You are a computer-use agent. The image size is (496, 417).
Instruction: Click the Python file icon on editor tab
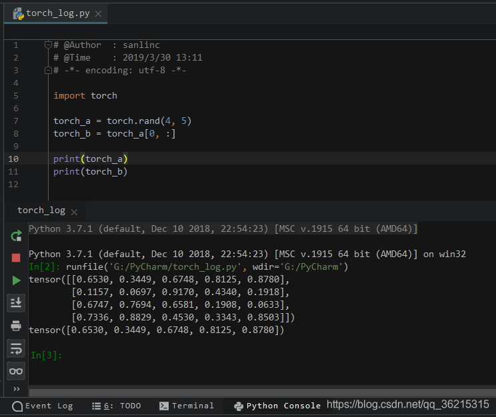(x=19, y=14)
